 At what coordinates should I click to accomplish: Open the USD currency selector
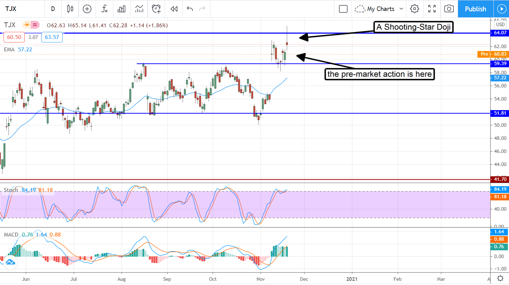(x=500, y=24)
